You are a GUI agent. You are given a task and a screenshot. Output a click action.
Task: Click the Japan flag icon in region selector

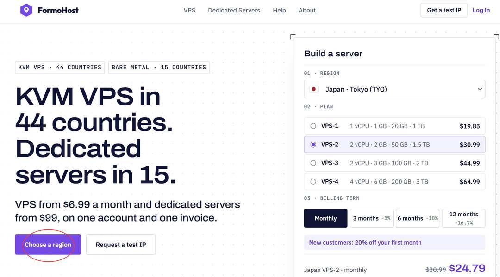pos(314,89)
